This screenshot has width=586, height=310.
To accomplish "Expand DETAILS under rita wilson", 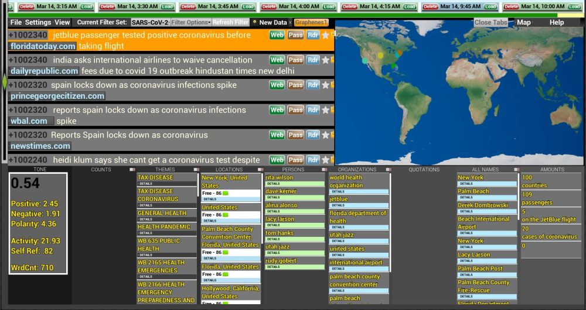I will point(274,184).
